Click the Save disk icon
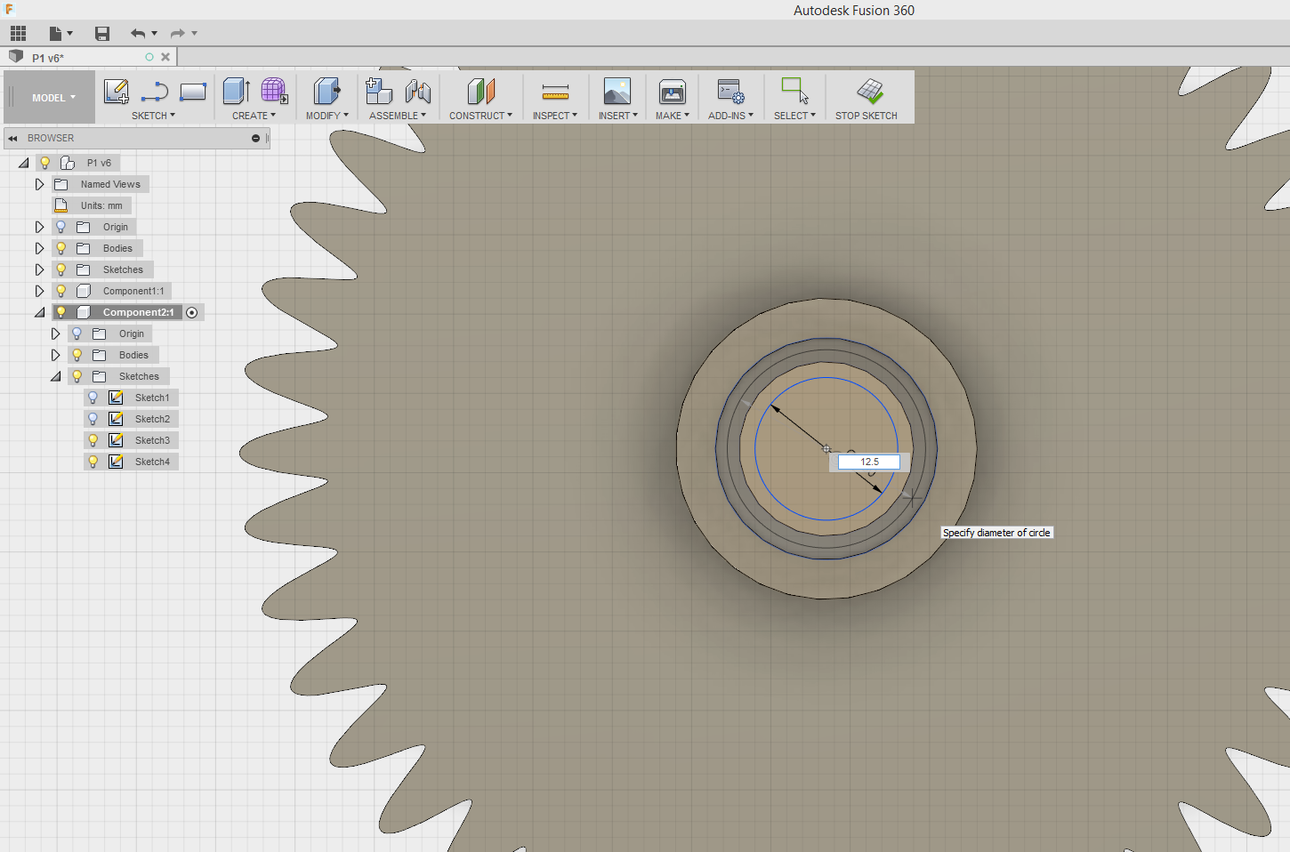Image resolution: width=1290 pixels, height=852 pixels. [102, 34]
